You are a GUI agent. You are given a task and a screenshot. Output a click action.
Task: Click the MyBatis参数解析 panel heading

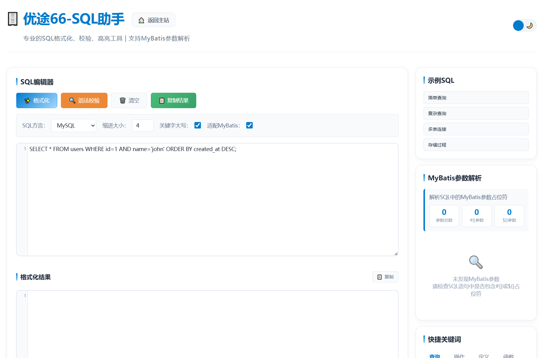pos(455,178)
